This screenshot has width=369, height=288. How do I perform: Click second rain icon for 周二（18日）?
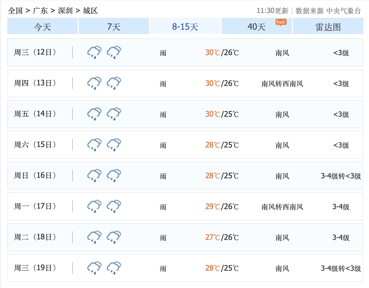(x=114, y=237)
